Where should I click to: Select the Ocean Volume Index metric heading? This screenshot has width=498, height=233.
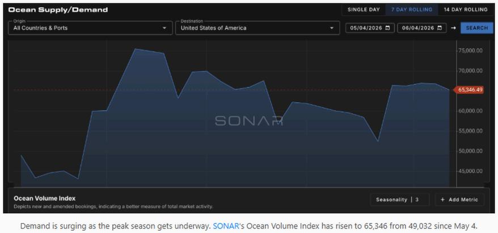click(x=45, y=199)
